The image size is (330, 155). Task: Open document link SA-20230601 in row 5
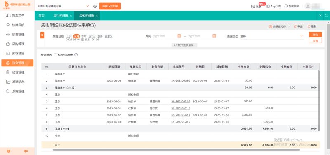tap(181, 101)
